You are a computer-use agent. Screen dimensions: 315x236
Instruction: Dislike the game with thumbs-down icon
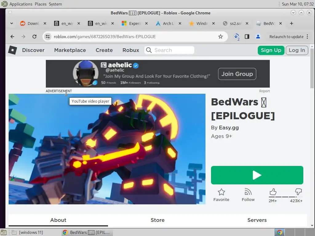[x=298, y=192]
